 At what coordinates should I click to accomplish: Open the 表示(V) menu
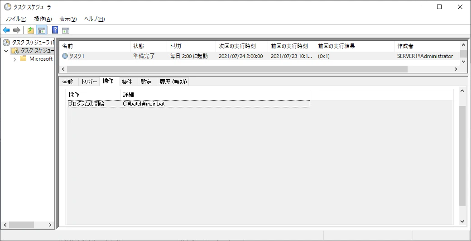[68, 19]
